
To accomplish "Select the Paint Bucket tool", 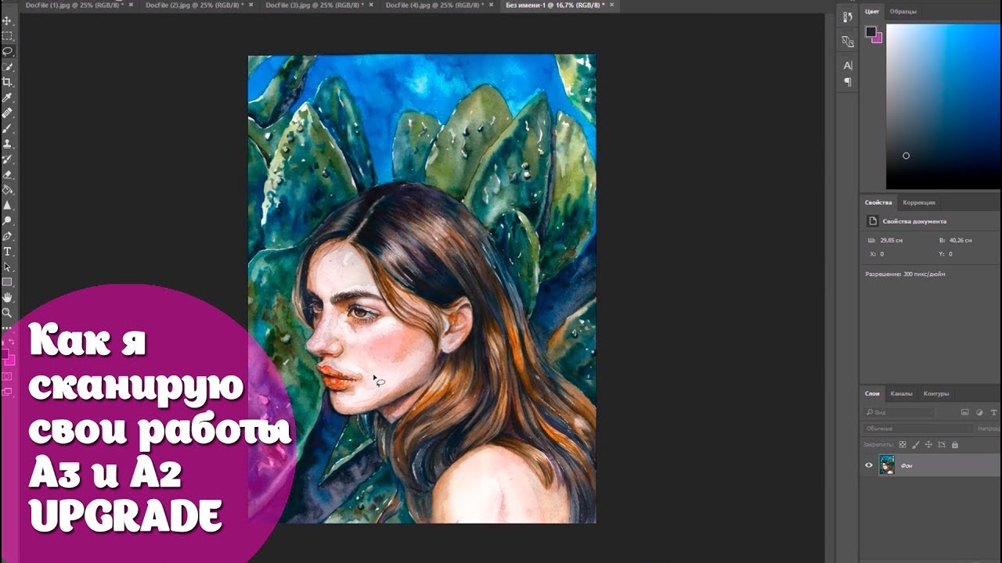I will click(x=7, y=190).
